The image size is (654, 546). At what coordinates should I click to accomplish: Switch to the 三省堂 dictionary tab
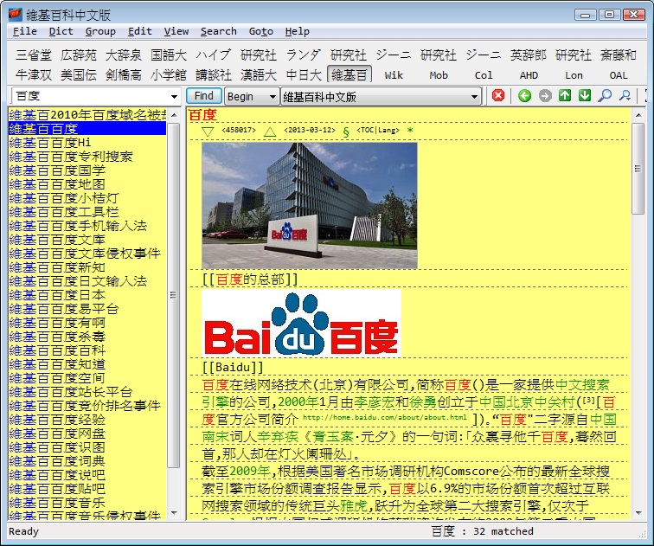coord(34,55)
